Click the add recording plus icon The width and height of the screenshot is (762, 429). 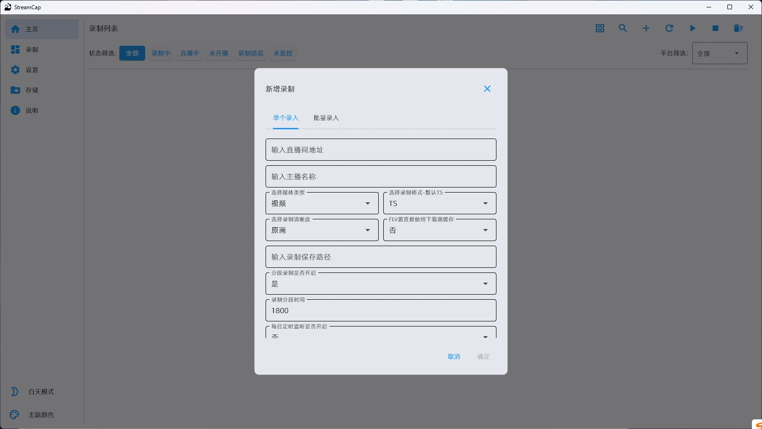646,28
